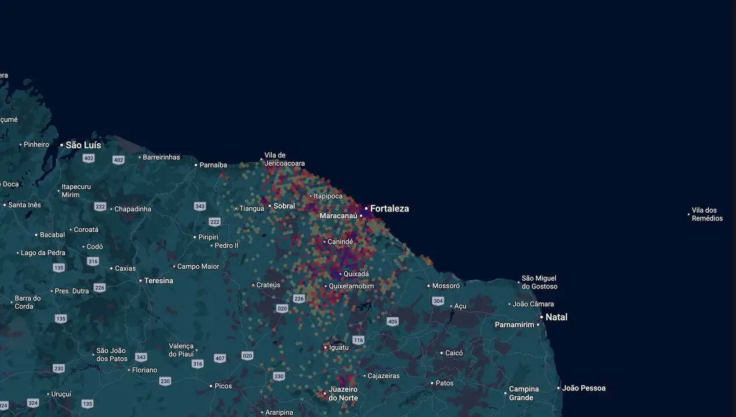This screenshot has width=736, height=417.
Task: Click the Caxias label
Action: (125, 268)
